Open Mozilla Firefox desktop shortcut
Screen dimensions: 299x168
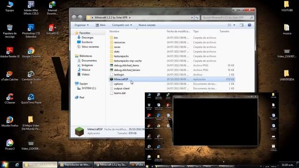10,122
